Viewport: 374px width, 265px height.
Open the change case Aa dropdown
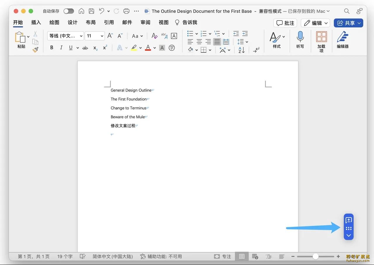tap(137, 36)
